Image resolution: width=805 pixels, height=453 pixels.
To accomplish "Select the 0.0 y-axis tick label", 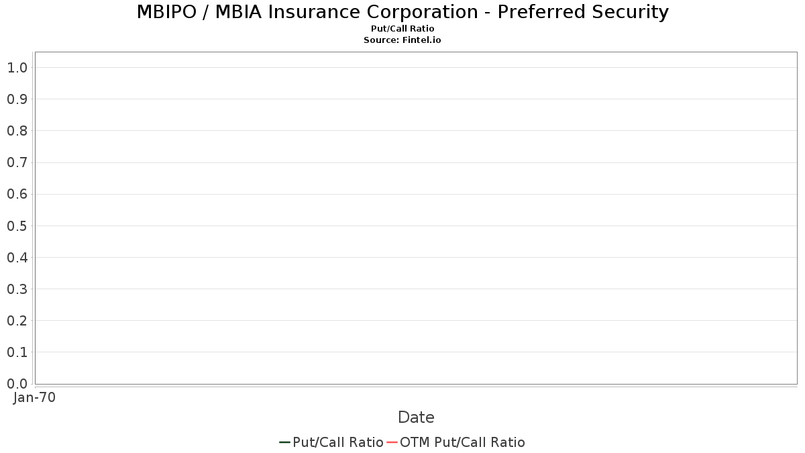I will pyautogui.click(x=17, y=384).
